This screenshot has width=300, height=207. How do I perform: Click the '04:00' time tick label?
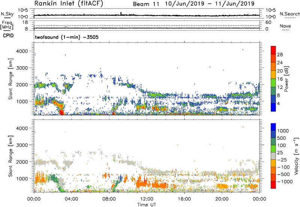(x=71, y=199)
